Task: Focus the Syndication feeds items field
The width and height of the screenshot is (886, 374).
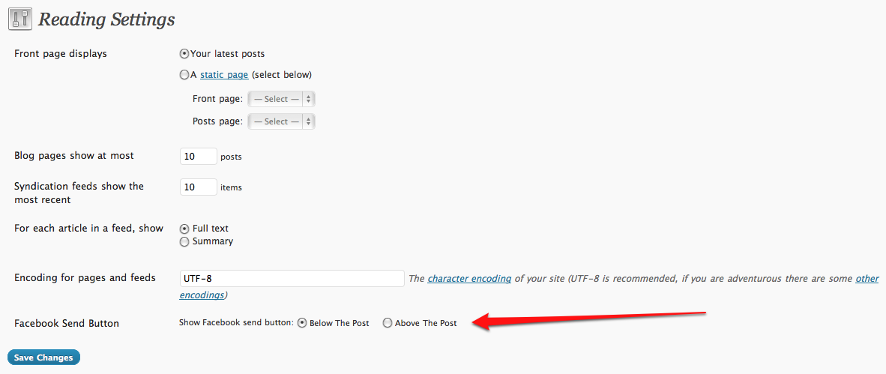Action: (x=199, y=187)
